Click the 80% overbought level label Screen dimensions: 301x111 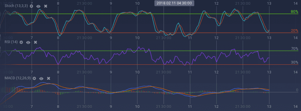294,12
